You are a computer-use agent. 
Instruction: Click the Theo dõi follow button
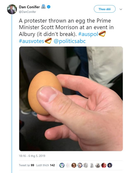pos(105,9)
